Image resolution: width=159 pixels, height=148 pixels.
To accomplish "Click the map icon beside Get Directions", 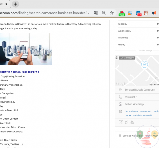I will 117,58.
